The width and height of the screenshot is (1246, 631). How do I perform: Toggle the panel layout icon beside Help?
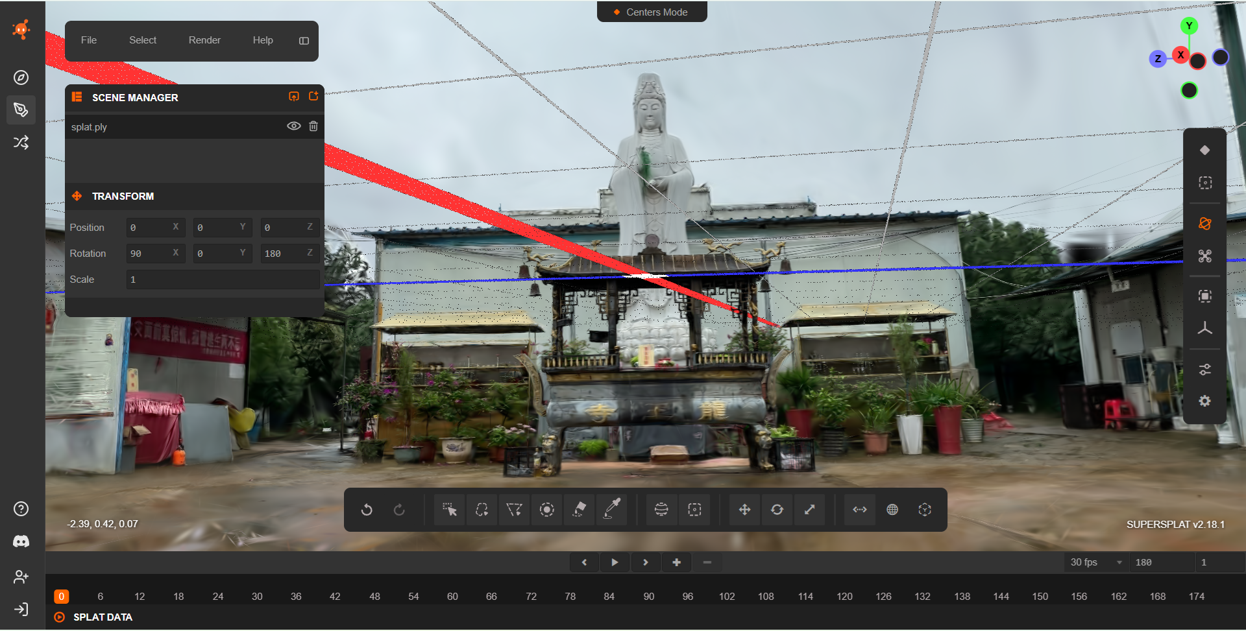(x=304, y=41)
